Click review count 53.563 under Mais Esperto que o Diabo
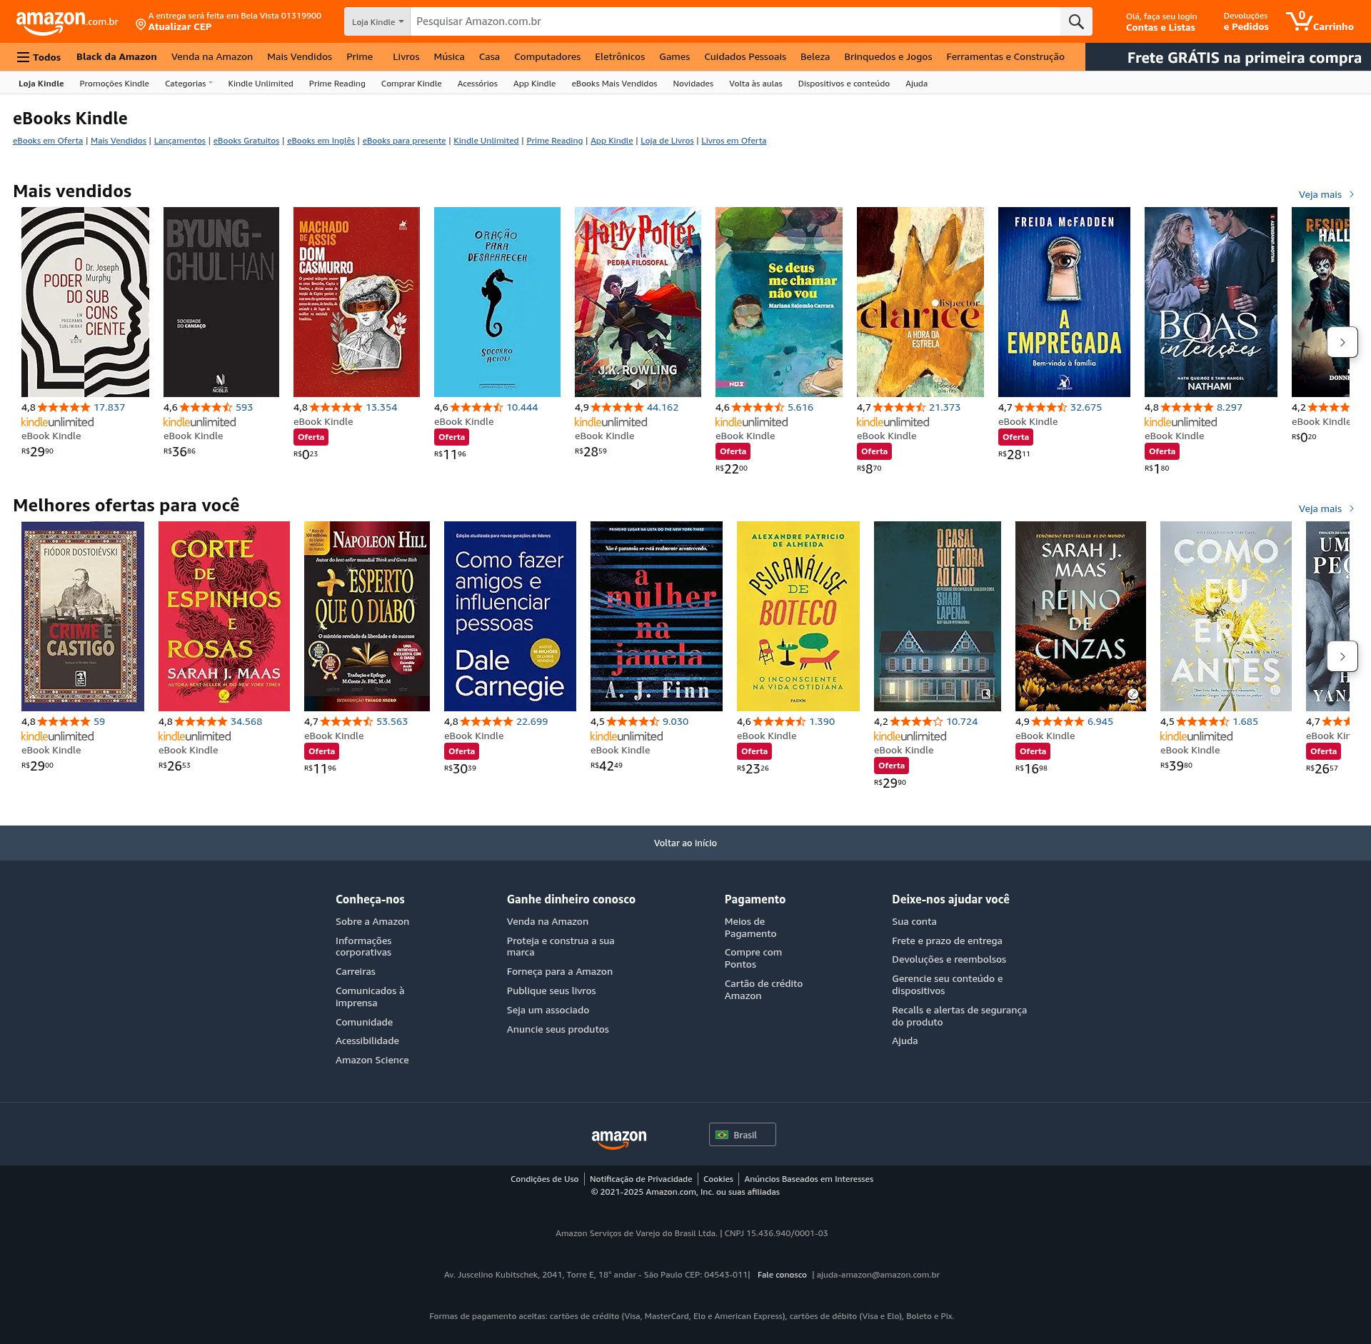The image size is (1371, 1344). (392, 721)
